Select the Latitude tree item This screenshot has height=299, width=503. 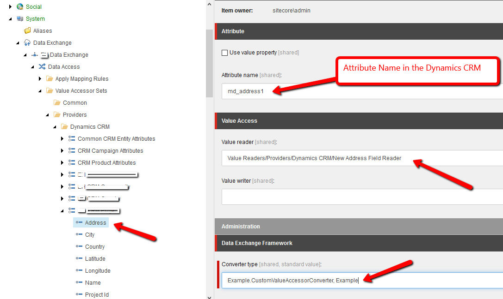point(95,259)
